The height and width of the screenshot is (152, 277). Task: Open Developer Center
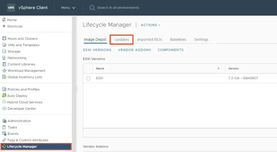pyautogui.click(x=22, y=109)
